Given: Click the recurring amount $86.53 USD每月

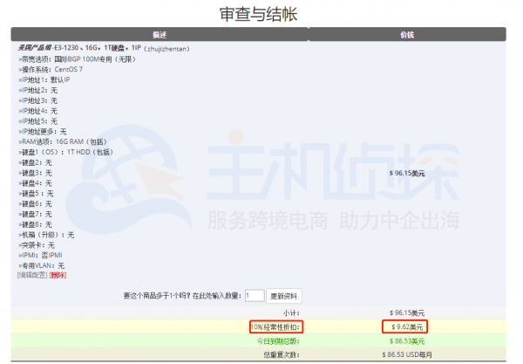Looking at the screenshot, I should 407,354.
